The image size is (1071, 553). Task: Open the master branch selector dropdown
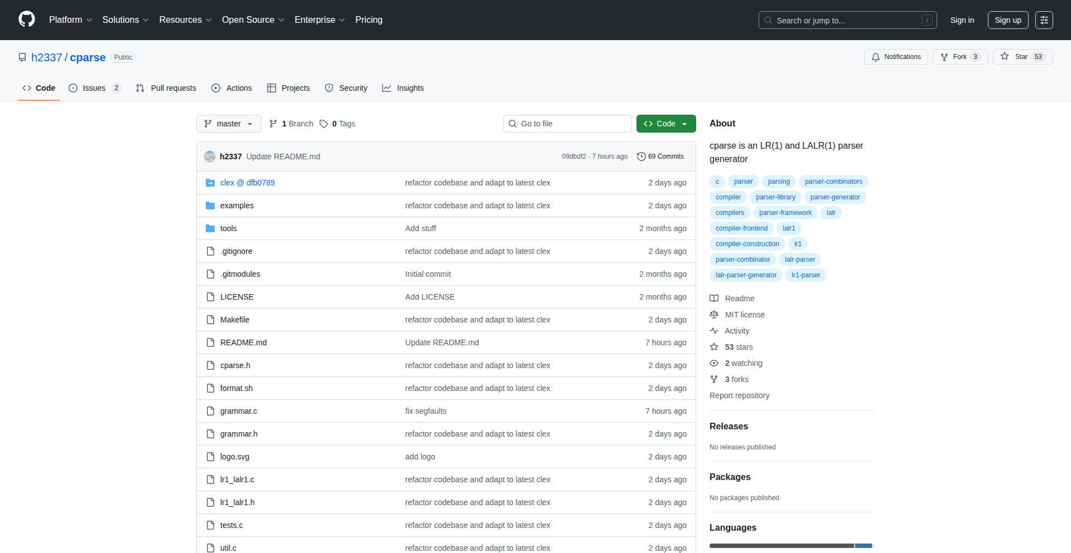(x=229, y=124)
